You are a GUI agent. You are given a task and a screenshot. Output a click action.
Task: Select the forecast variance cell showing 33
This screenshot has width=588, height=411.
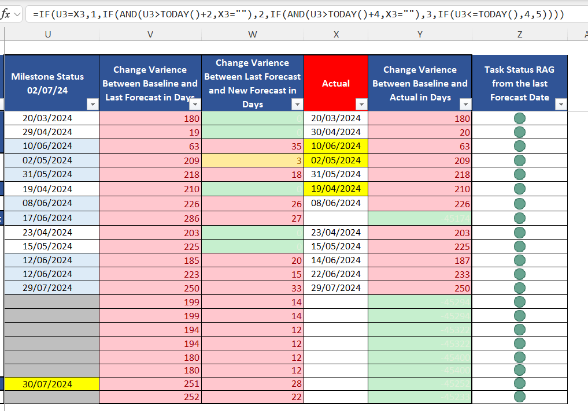click(x=253, y=288)
